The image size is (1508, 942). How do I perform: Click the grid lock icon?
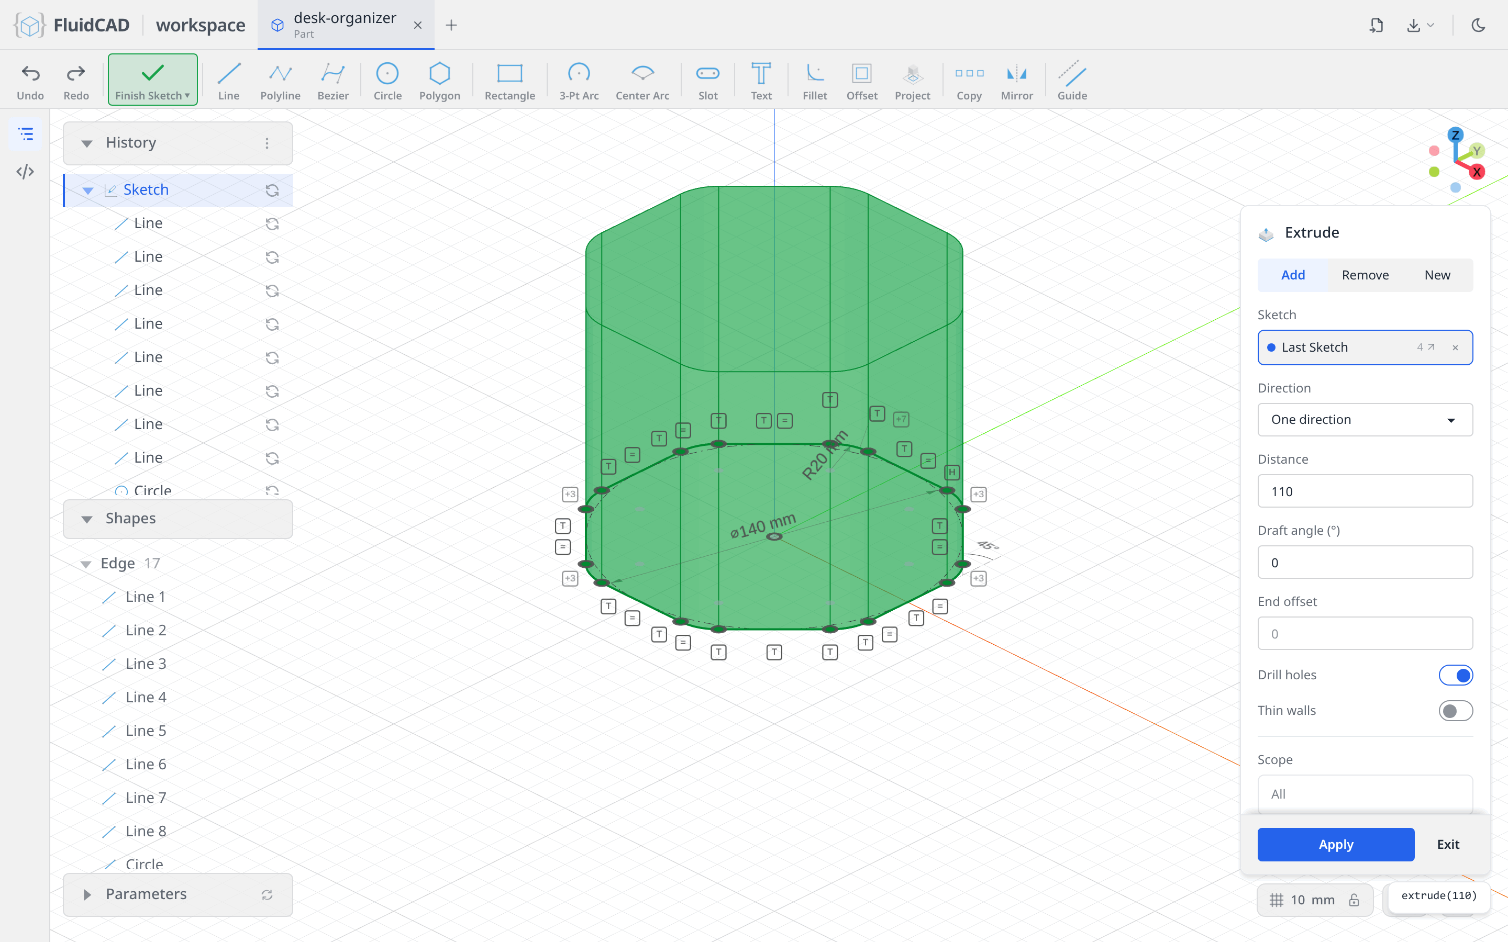click(1354, 900)
